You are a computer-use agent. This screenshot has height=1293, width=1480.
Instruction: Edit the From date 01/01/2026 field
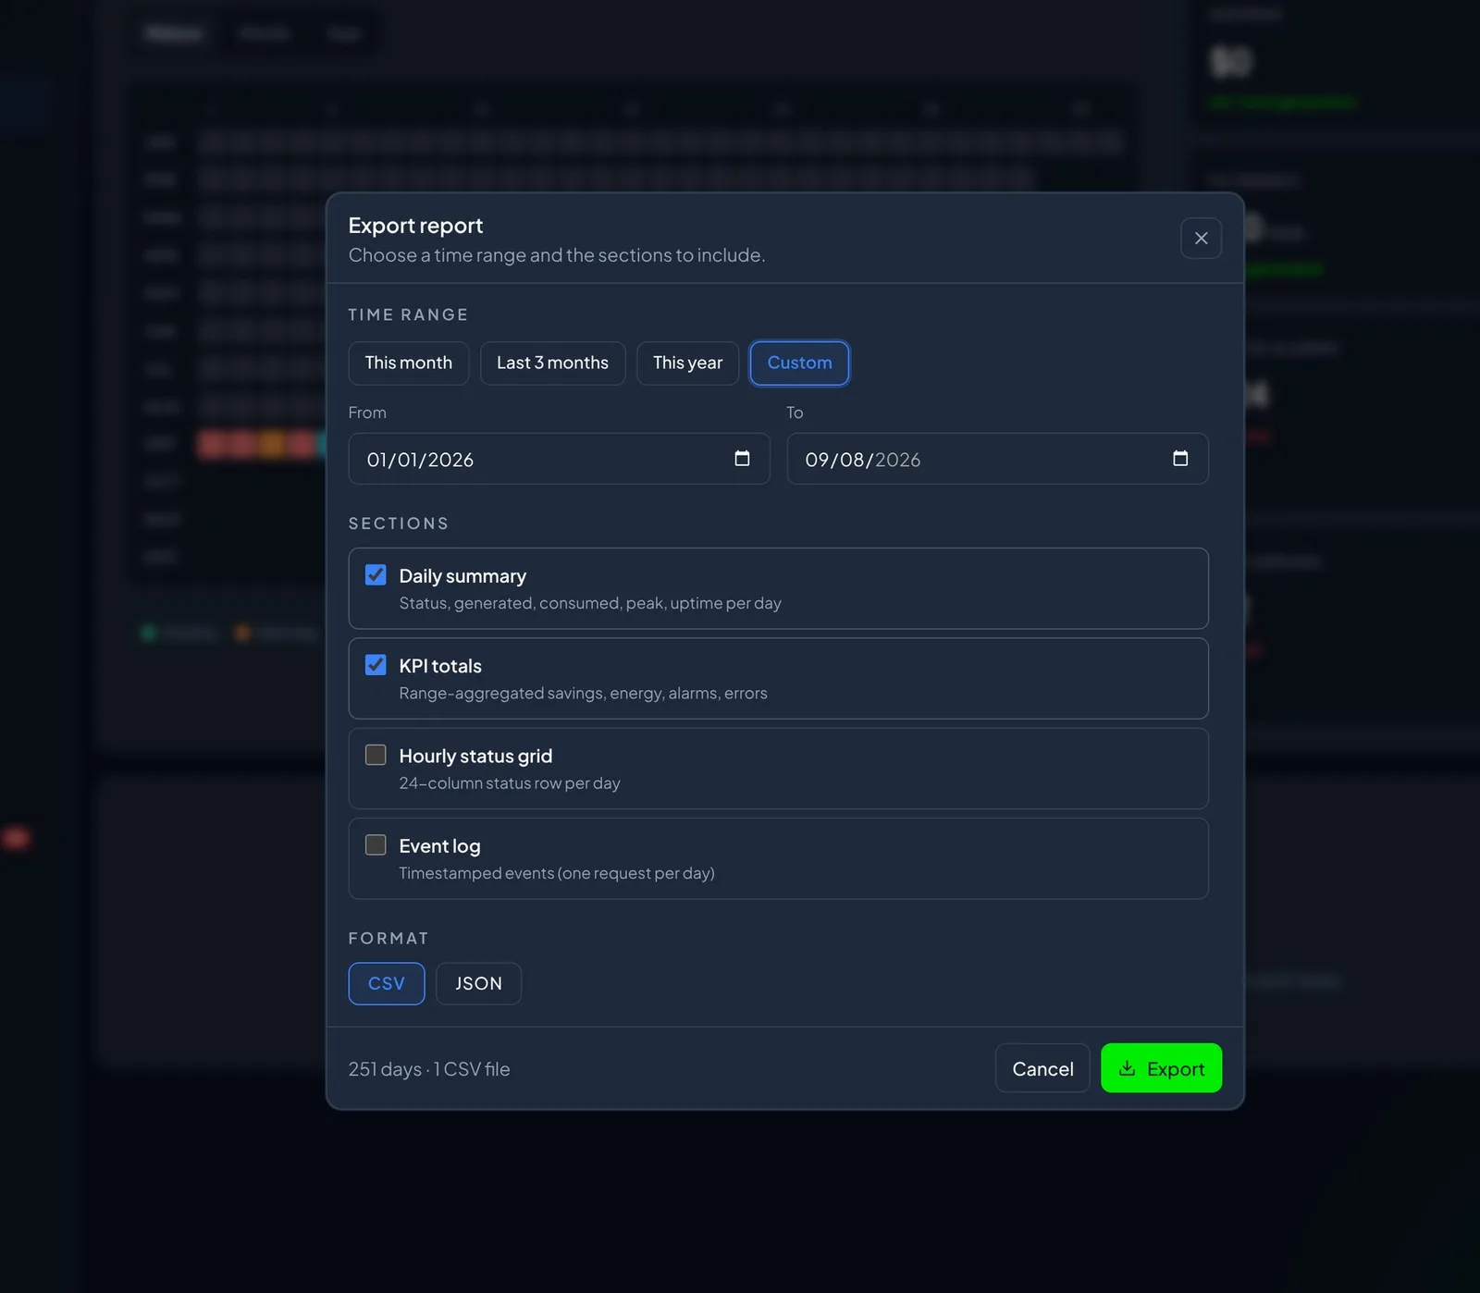pyautogui.click(x=559, y=459)
